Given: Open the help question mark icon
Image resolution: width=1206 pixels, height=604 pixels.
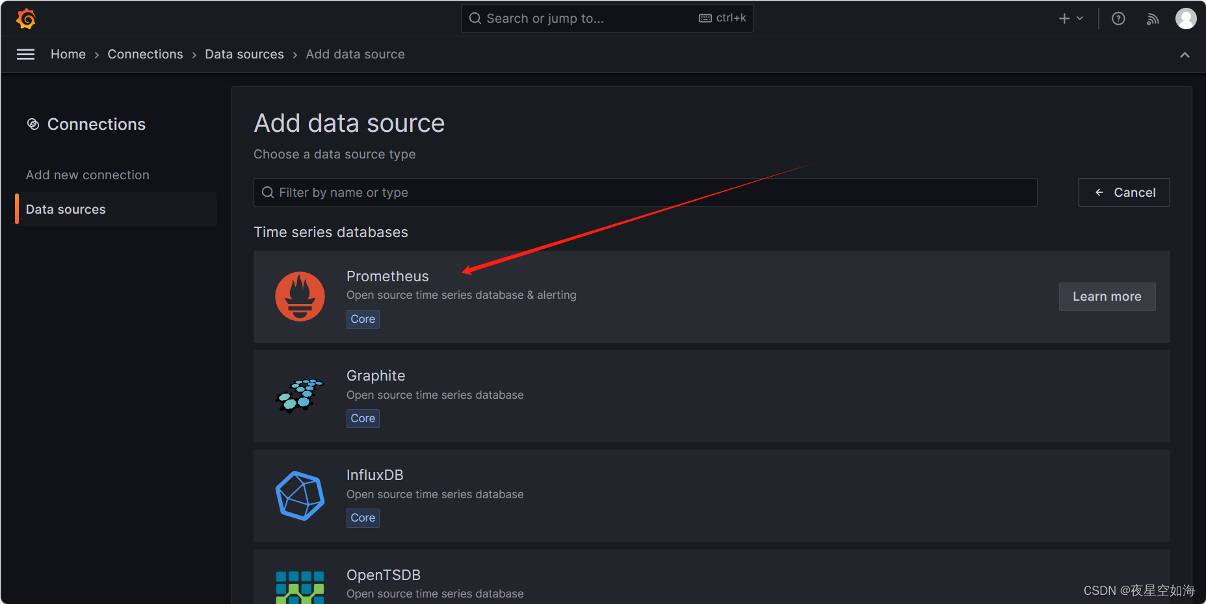Looking at the screenshot, I should [x=1118, y=19].
